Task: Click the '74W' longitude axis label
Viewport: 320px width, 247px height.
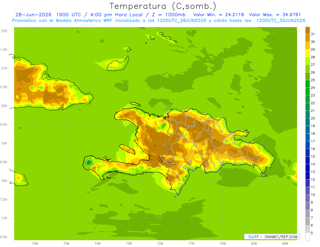Action: tap(98, 244)
